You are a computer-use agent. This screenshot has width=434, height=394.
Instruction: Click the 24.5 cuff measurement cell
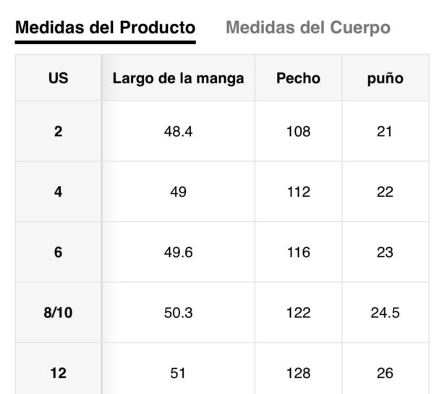tap(385, 313)
